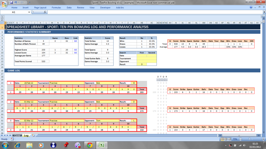This screenshot has width=266, height=149.
Task: Click the Undo arrow icon
Action: pos(16,2)
